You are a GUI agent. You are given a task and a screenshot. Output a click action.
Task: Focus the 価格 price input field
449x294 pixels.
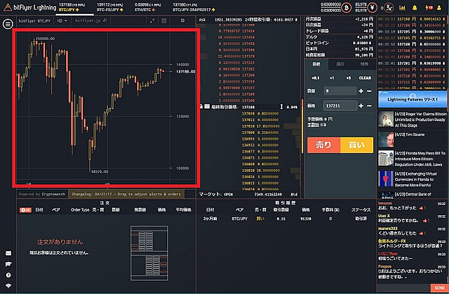pos(340,106)
